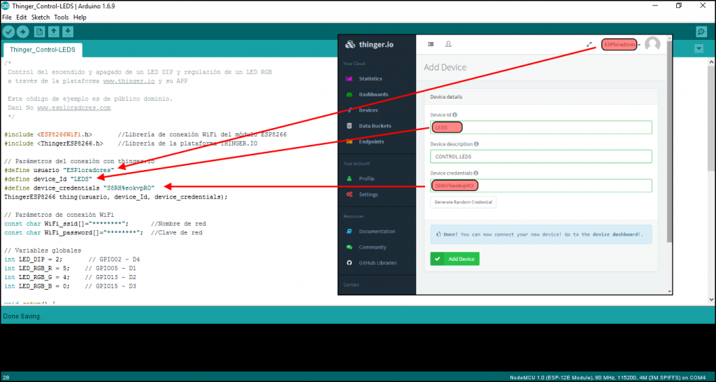Create a new sketch with the New icon
Viewport: 716px width, 382px height.
40,31
